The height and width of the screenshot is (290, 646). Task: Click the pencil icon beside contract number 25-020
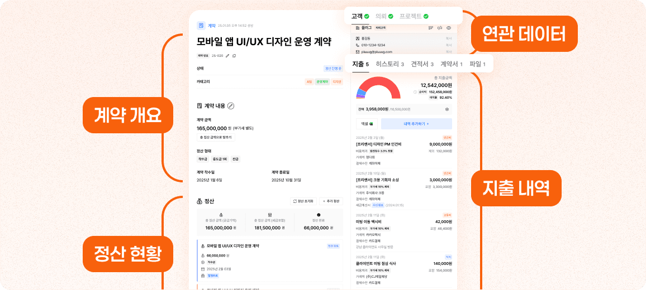click(x=227, y=56)
